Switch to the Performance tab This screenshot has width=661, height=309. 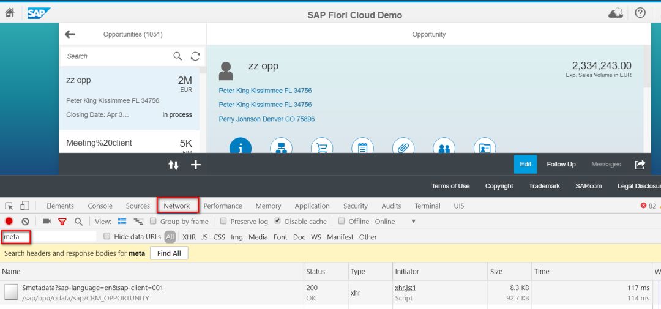[223, 206]
